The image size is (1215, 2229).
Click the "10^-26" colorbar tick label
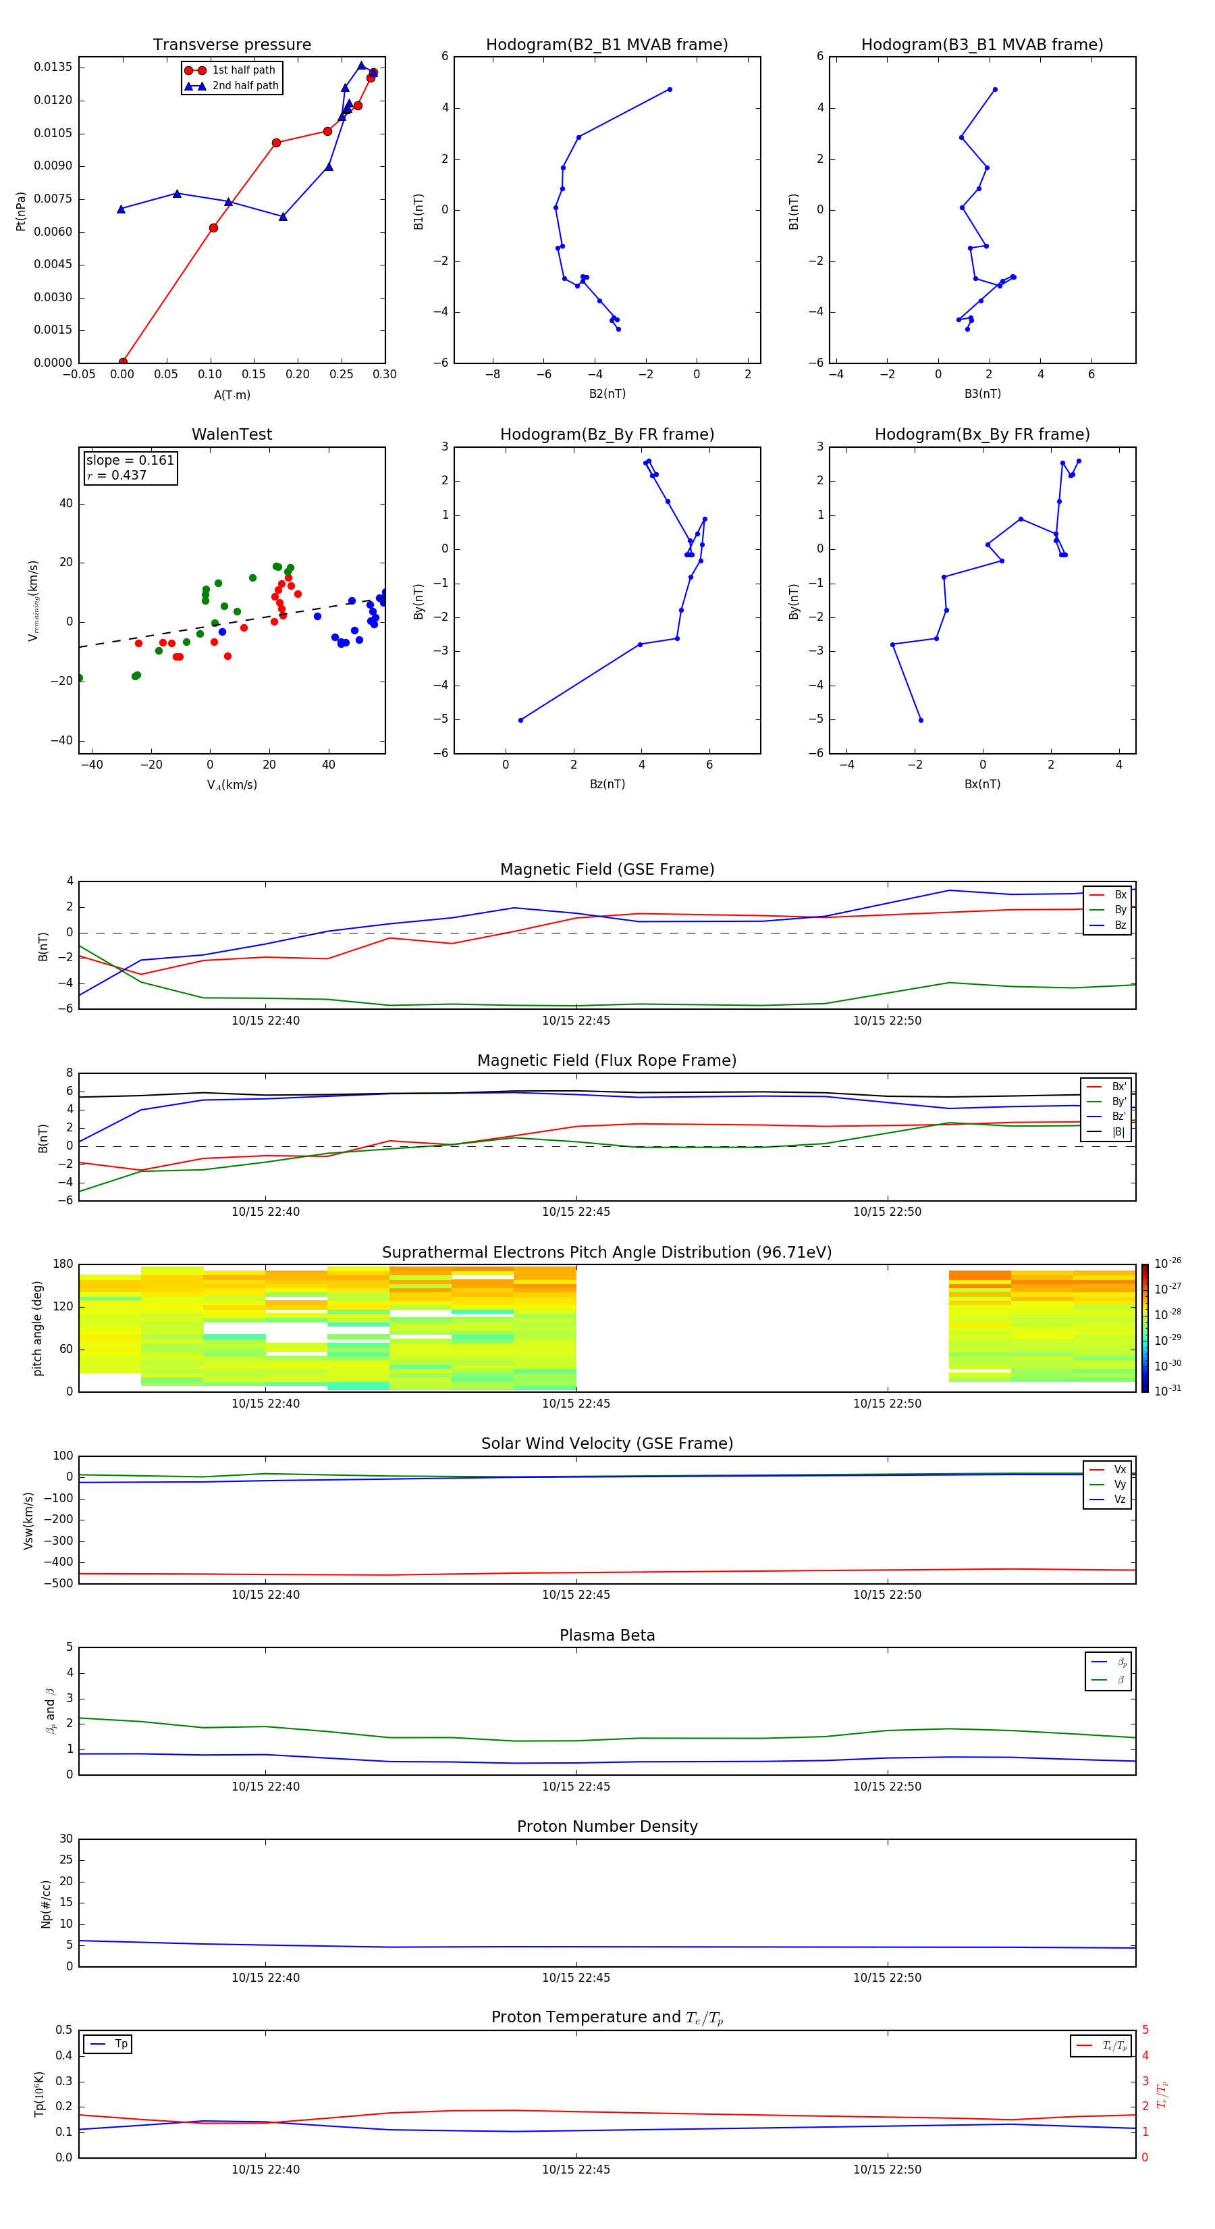click(x=1168, y=1263)
